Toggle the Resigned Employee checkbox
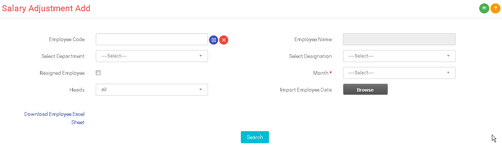This screenshot has width=502, height=148. click(98, 73)
